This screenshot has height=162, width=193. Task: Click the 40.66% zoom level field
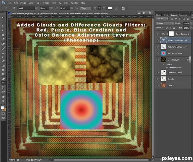[12, 160]
